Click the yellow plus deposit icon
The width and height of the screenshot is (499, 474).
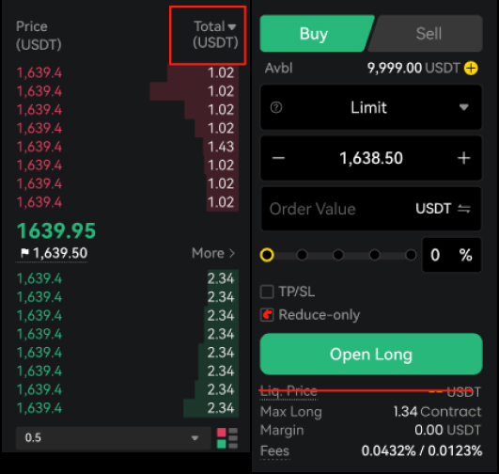(471, 68)
